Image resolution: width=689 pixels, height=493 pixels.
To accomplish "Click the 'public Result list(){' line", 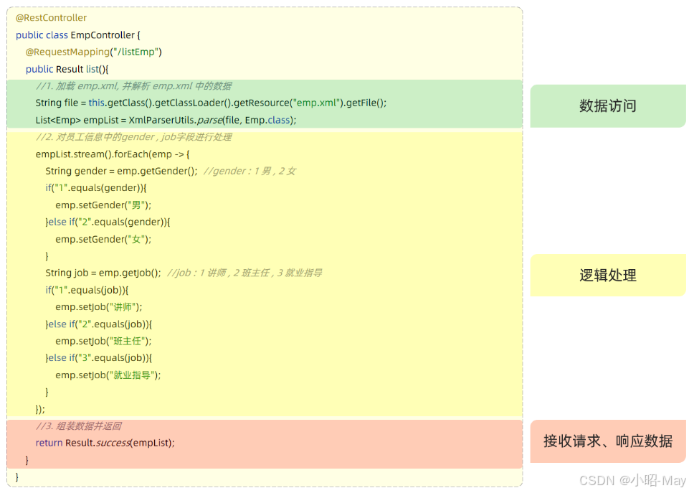I will [67, 69].
